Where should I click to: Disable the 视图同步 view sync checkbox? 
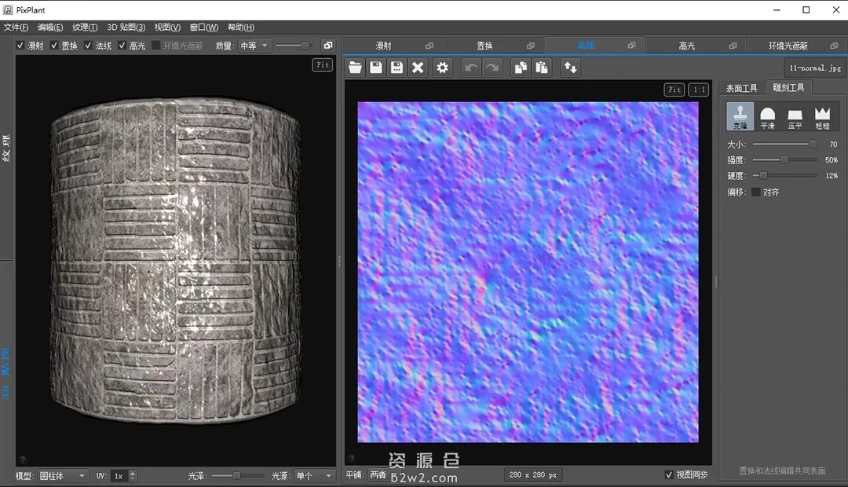tap(669, 474)
